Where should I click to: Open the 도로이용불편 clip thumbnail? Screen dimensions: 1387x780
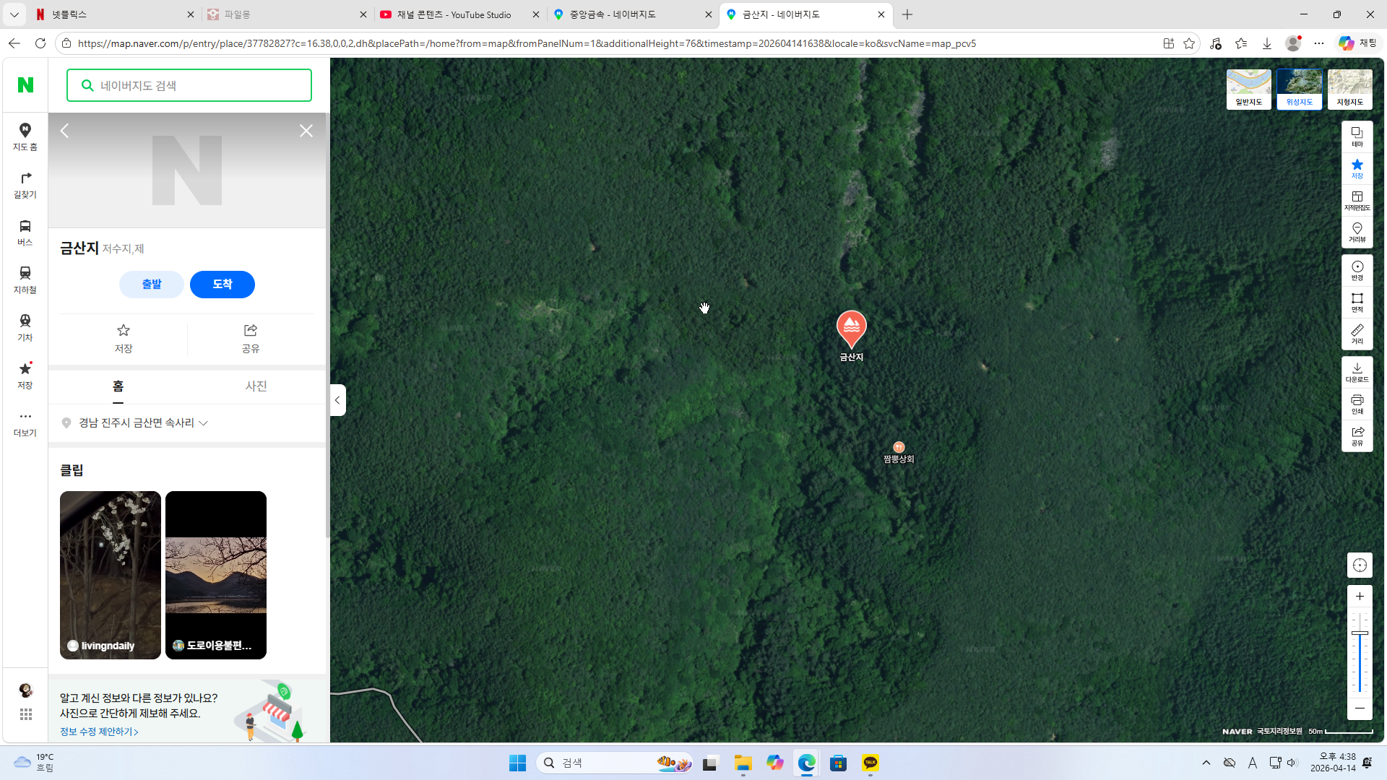[x=216, y=575]
